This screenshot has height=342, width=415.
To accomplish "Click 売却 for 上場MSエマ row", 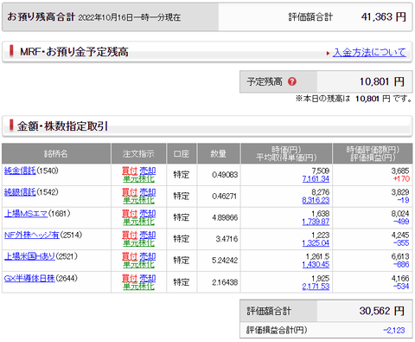I will click(148, 214).
